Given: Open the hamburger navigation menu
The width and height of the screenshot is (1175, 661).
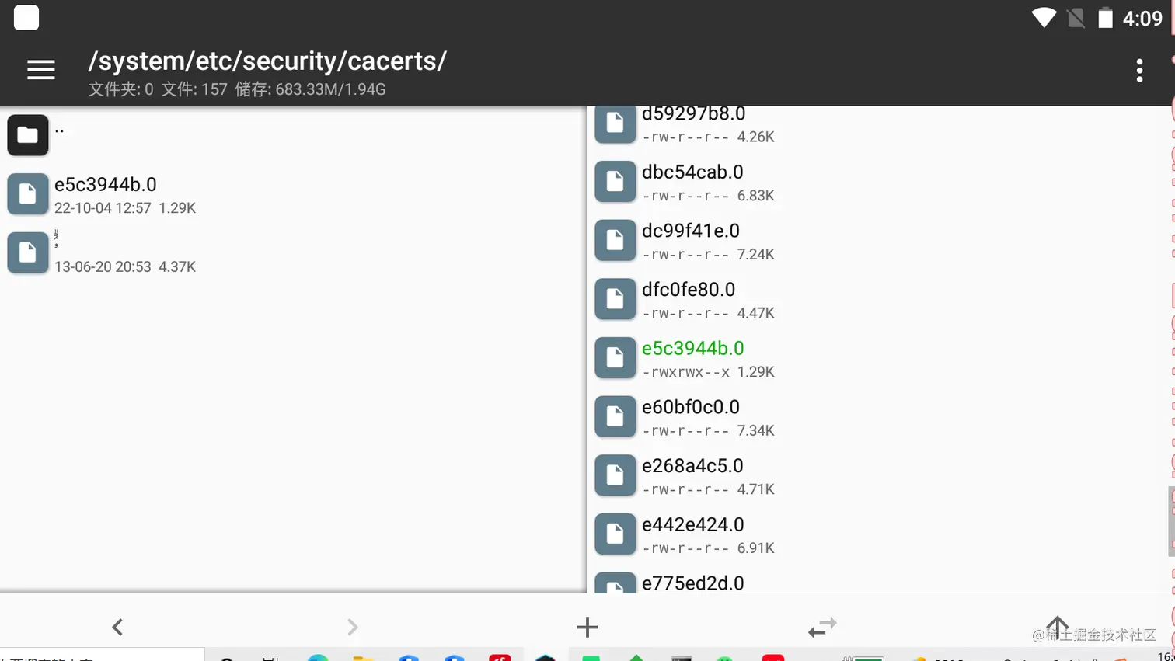Looking at the screenshot, I should coord(41,70).
